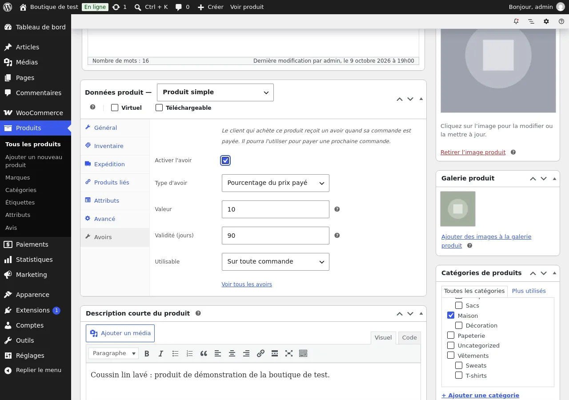569x400 pixels.
Task: Open the notification bell in top toolbar
Action: 516,21
